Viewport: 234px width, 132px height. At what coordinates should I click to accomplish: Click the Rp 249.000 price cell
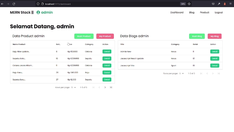pos(73,72)
